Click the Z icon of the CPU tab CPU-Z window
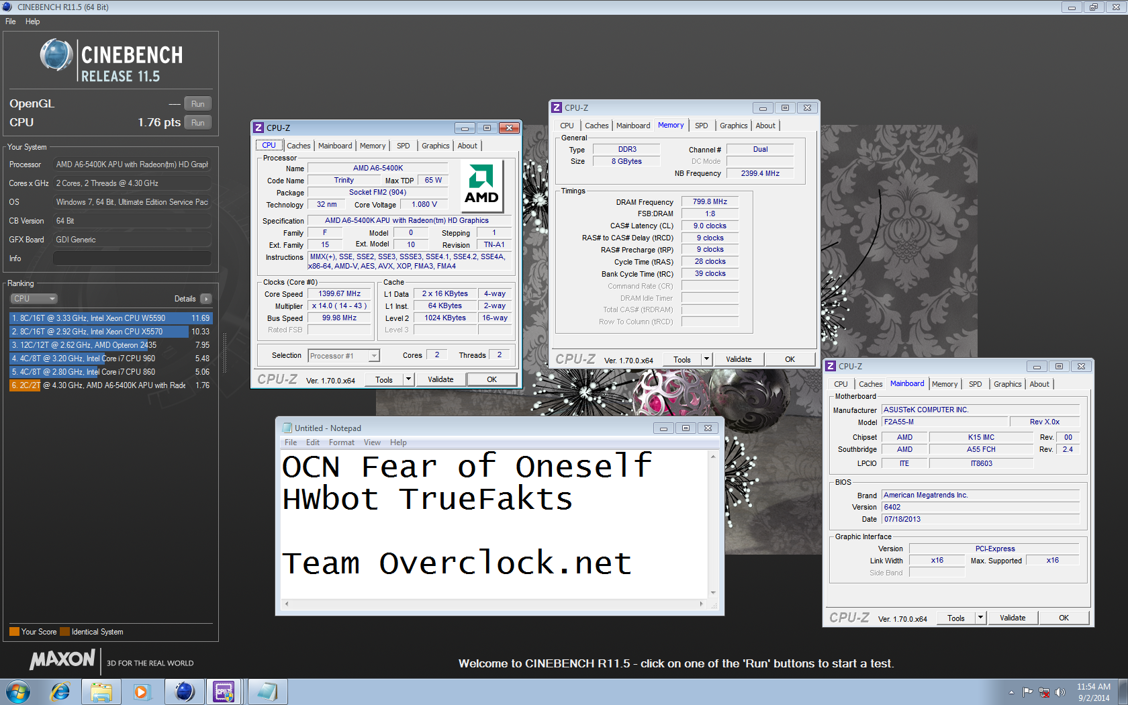This screenshot has height=705, width=1128. pyautogui.click(x=258, y=128)
